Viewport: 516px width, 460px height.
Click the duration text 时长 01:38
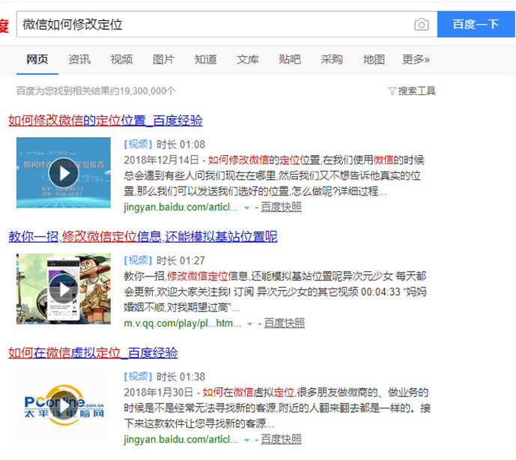coord(180,376)
